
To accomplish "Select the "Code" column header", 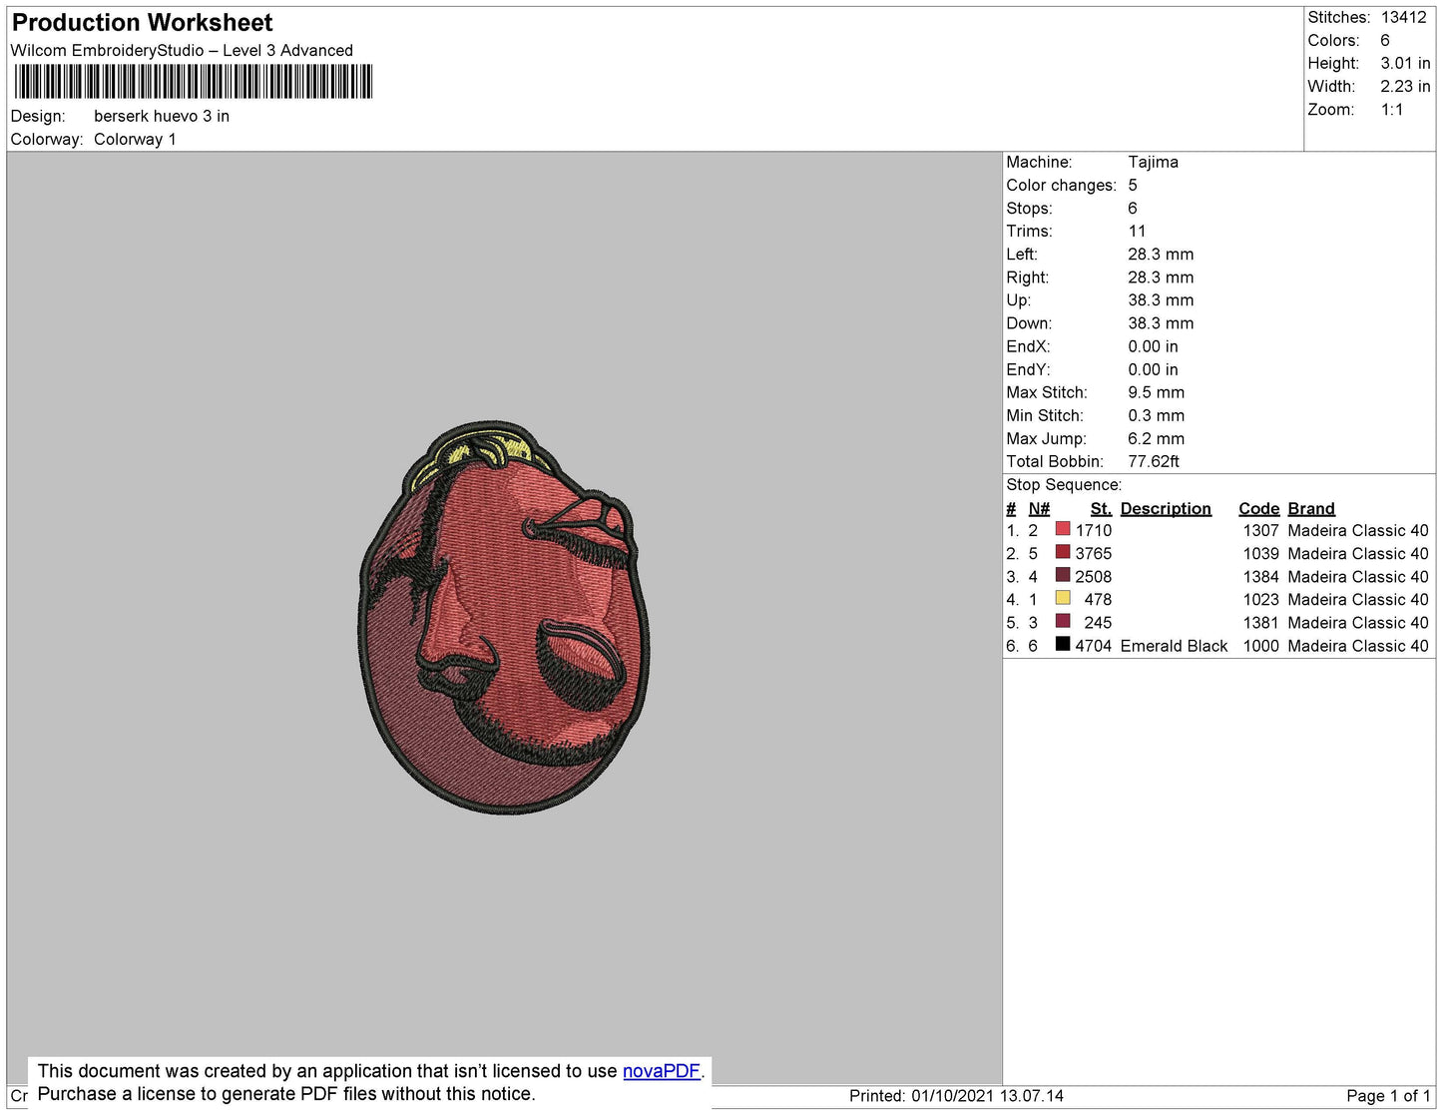I will click(1258, 508).
